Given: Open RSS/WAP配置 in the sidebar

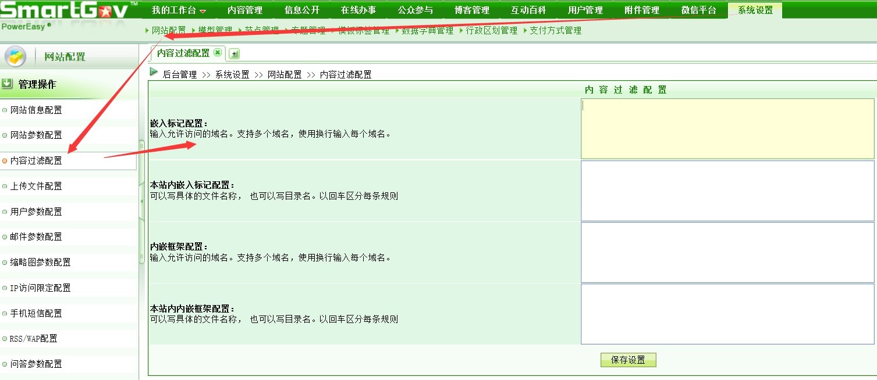Looking at the screenshot, I should click(x=33, y=339).
